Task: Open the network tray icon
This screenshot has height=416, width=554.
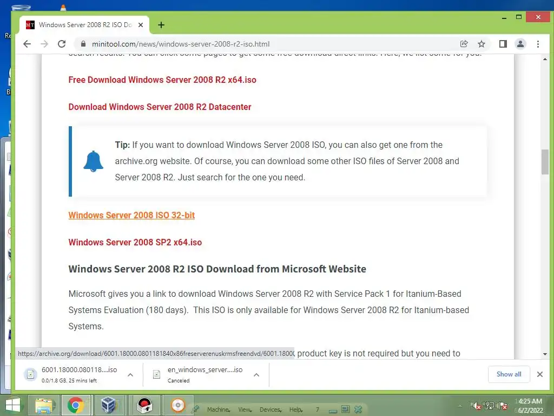Action: coord(490,406)
